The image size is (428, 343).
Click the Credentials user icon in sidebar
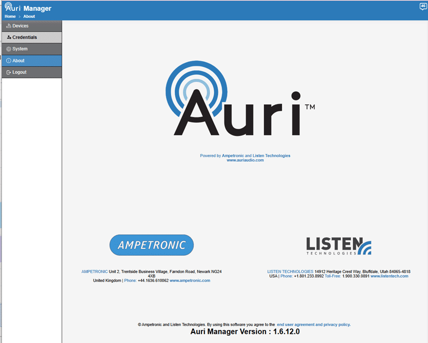[9, 37]
